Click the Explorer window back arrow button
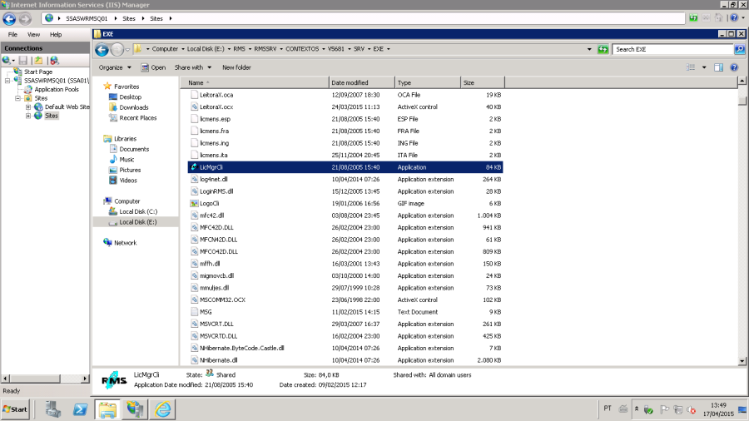The image size is (749, 421). (102, 49)
